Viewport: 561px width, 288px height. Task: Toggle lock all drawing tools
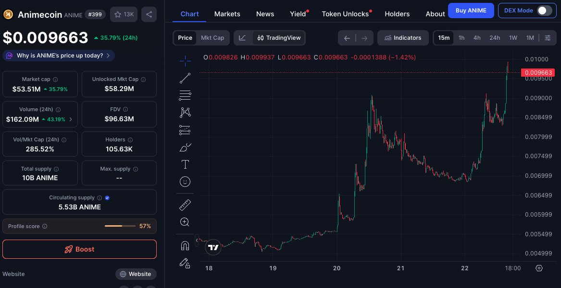point(185,263)
